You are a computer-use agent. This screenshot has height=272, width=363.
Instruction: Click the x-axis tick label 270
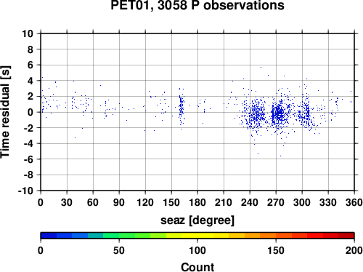(276, 202)
